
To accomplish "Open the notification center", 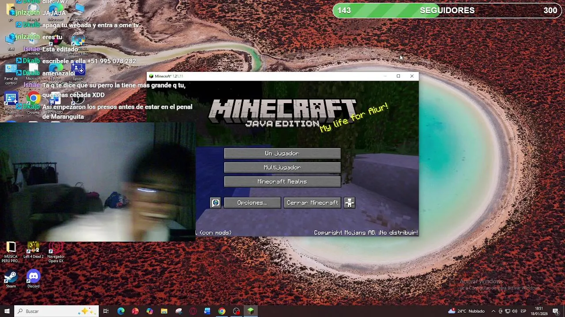I will pyautogui.click(x=556, y=311).
